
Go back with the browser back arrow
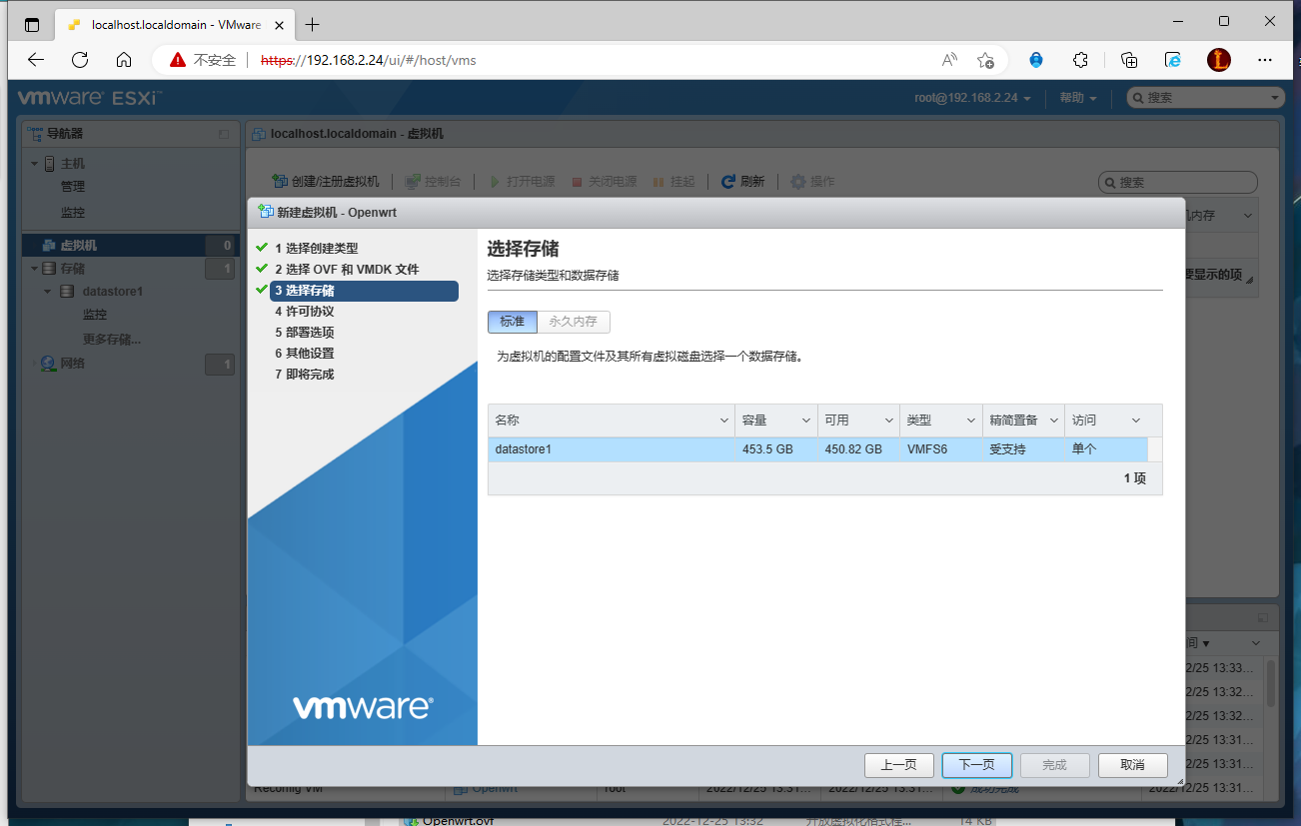coord(36,60)
